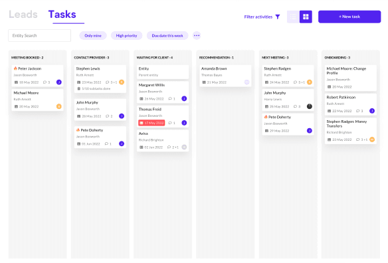
Task: Open the Stephen Radgen Next Meeting card
Action: pos(288,76)
